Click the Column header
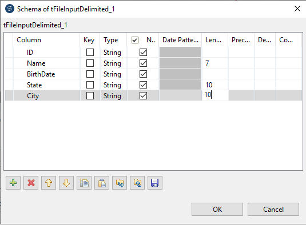Viewport: 306px width, 225px height. [46, 40]
